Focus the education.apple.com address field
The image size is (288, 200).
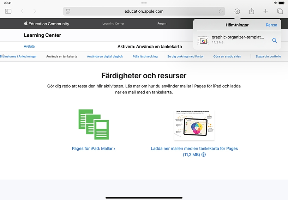pyautogui.click(x=144, y=11)
